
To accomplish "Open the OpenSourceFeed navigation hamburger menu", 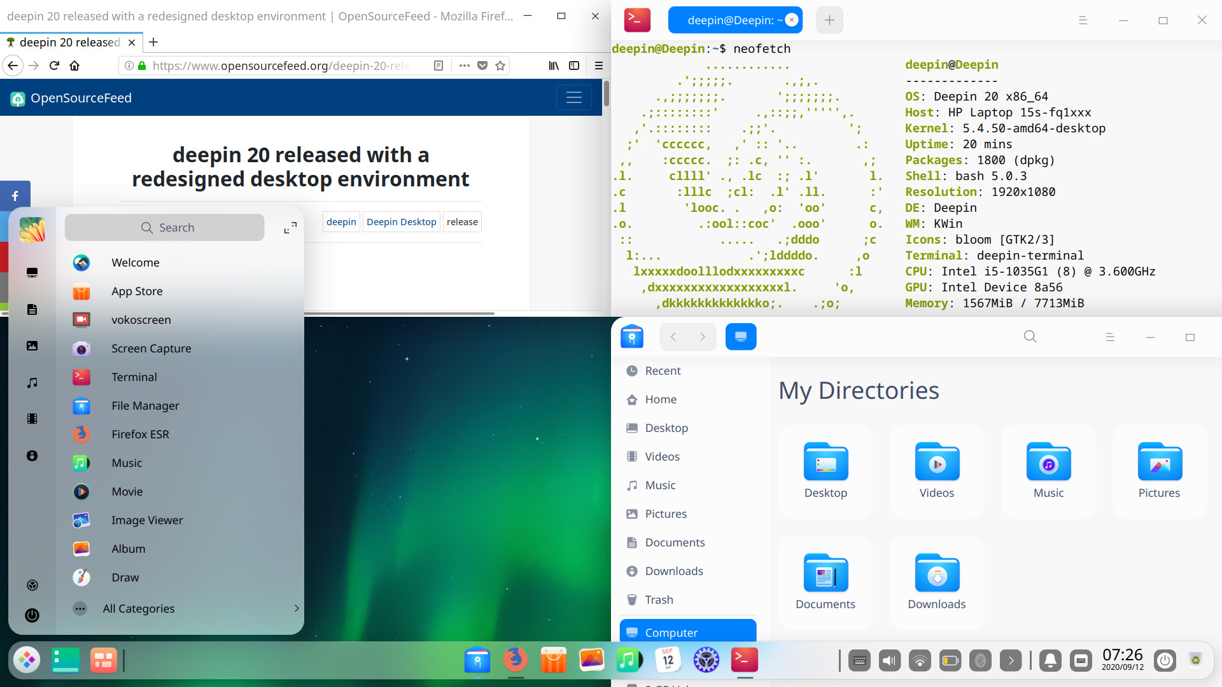I will (x=574, y=97).
